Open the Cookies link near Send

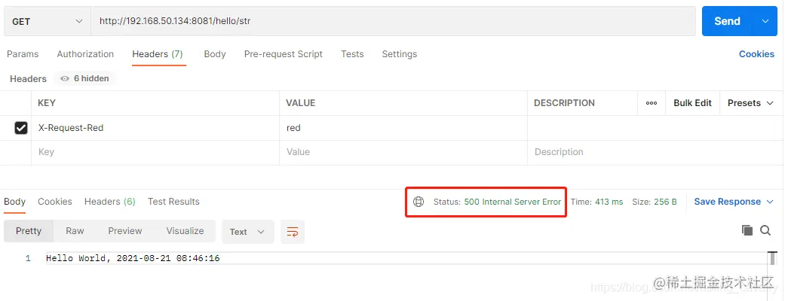[x=756, y=54]
